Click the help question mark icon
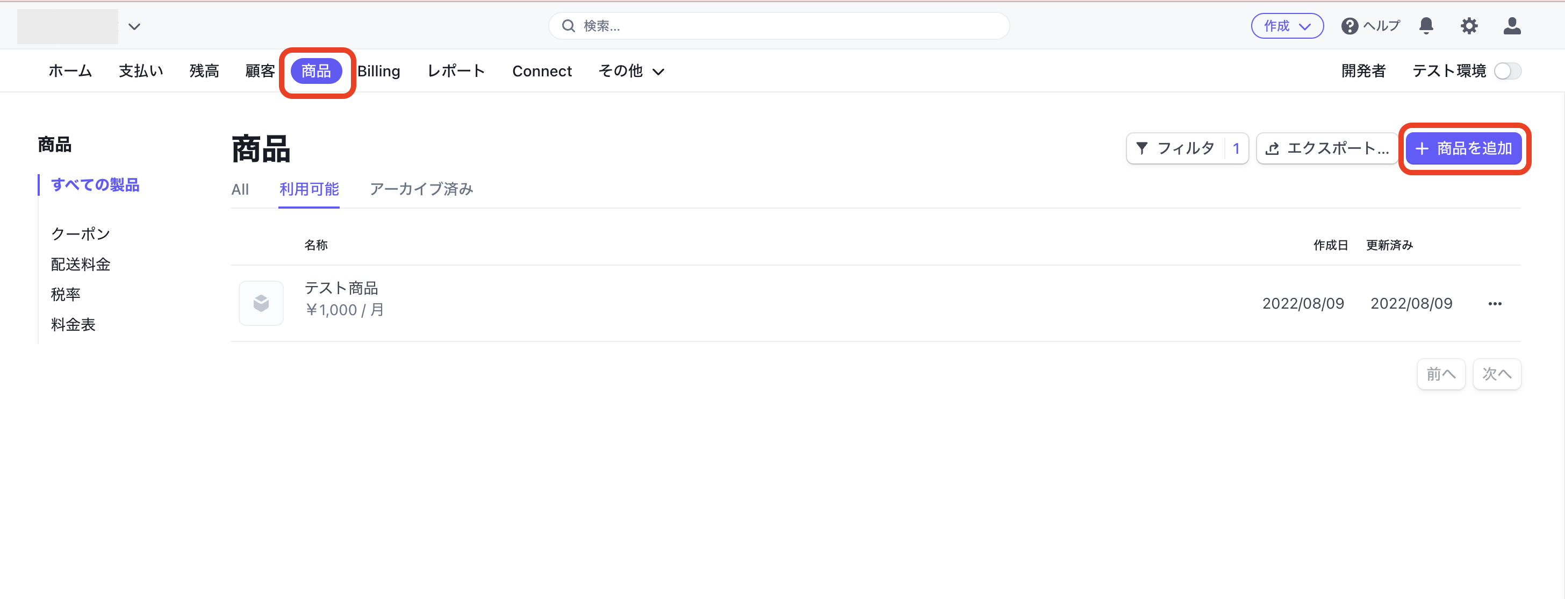The height and width of the screenshot is (599, 1565). [1349, 26]
